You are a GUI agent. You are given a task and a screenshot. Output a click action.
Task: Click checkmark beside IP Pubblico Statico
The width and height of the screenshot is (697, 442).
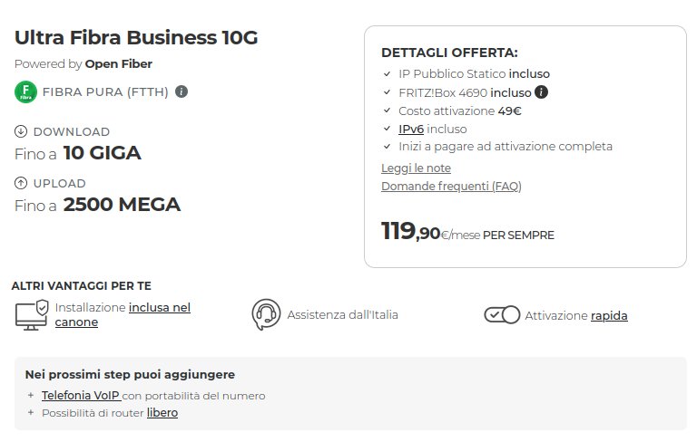pos(387,74)
